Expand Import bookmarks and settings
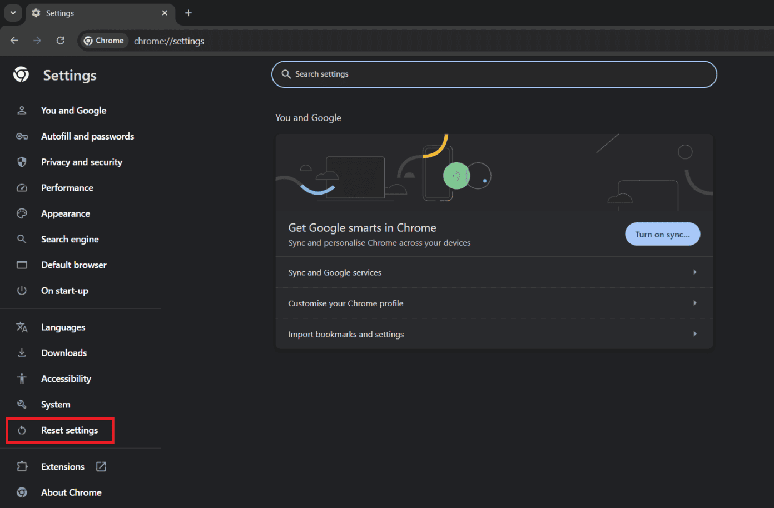 click(x=494, y=333)
